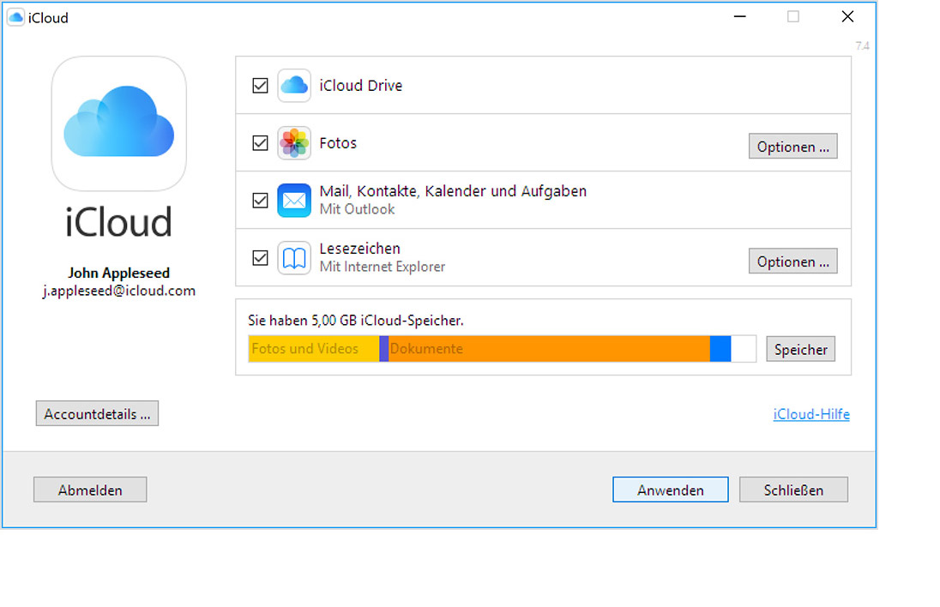Uncheck the iCloud Drive checkbox
Viewport: 940px width, 607px height.
point(260,86)
